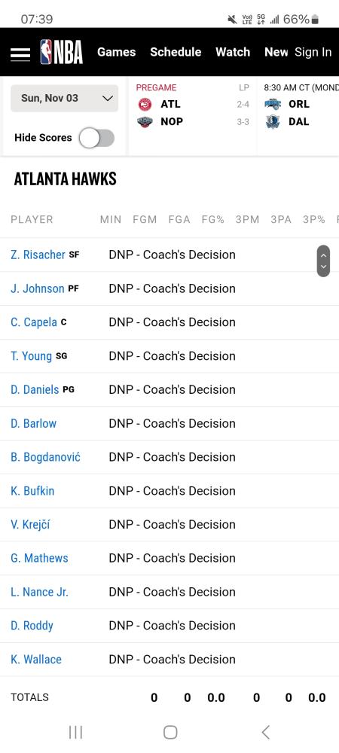This screenshot has width=339, height=753.
Task: Sort by the FGM column header
Action: (145, 219)
